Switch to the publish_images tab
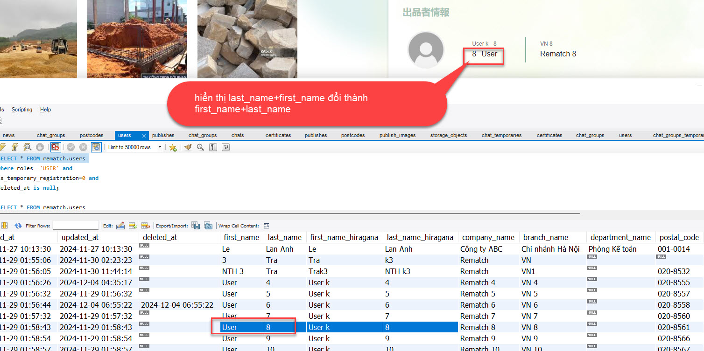The height and width of the screenshot is (351, 704). point(397,135)
